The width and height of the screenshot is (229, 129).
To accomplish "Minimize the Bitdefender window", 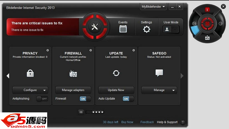I will coord(172,7).
